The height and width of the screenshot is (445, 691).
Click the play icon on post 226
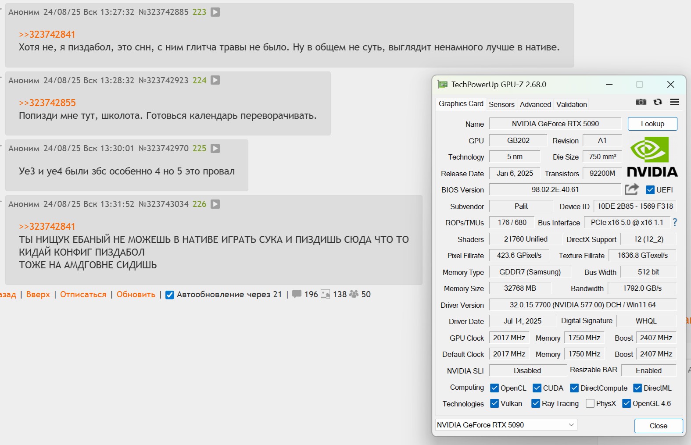click(x=215, y=204)
